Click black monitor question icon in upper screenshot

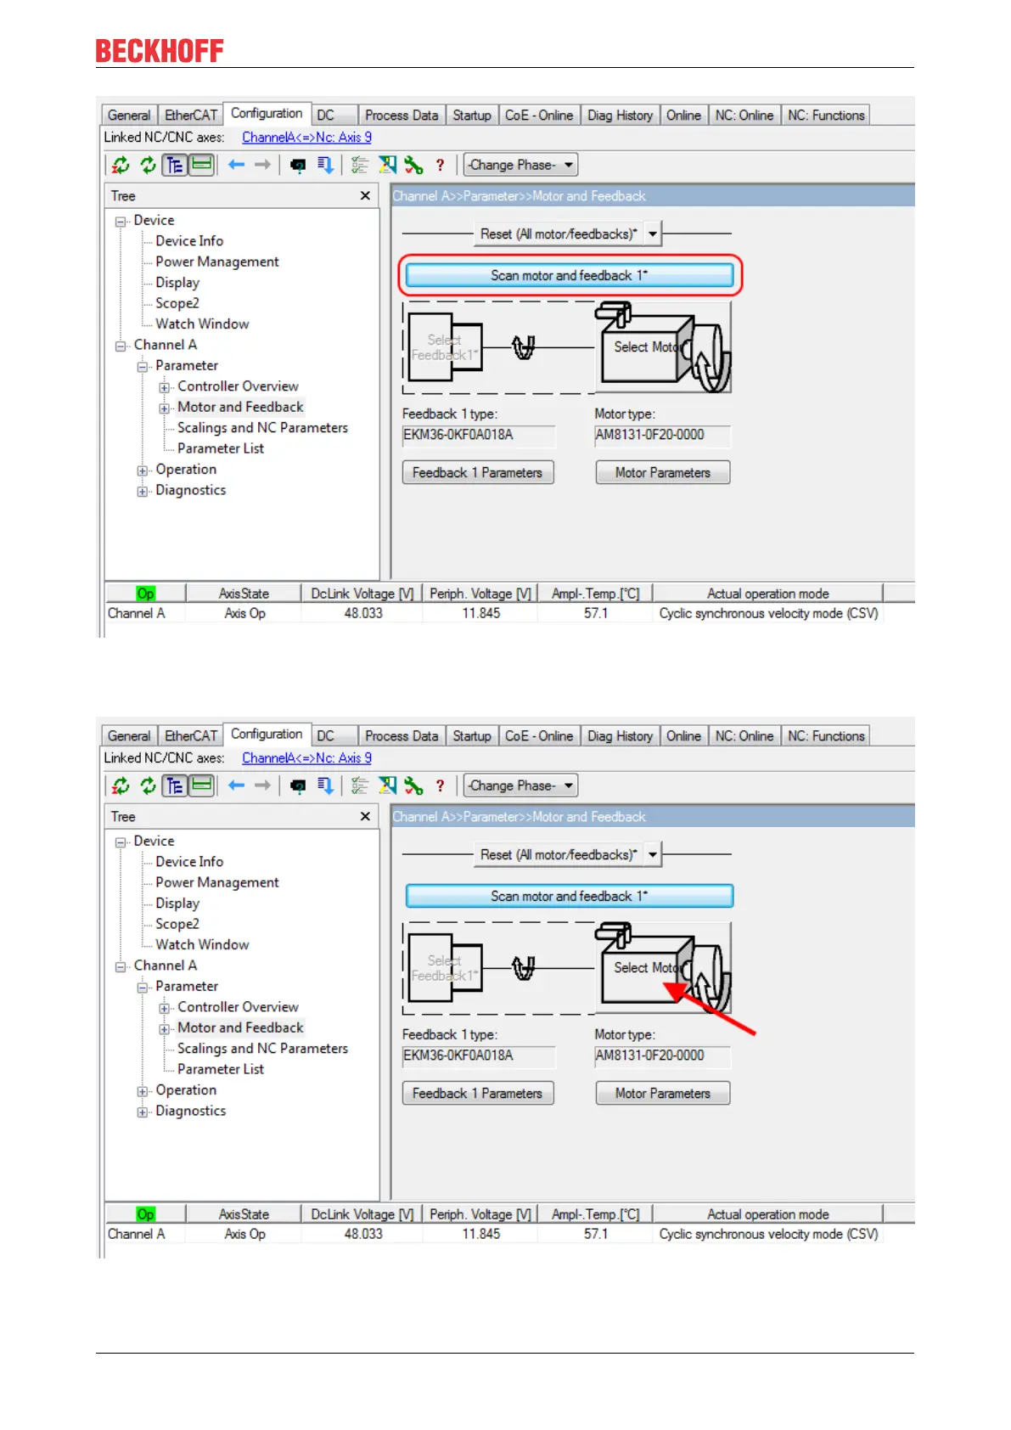point(298,165)
